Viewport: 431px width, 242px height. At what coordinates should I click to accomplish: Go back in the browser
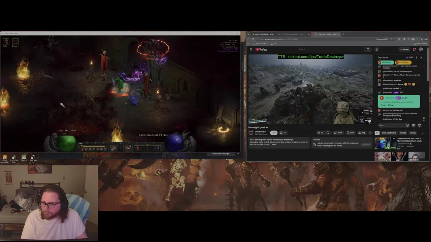pyautogui.click(x=248, y=39)
